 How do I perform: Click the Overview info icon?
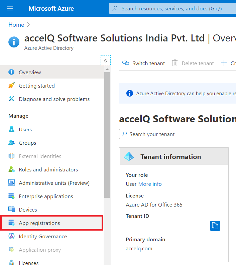[x=11, y=72]
